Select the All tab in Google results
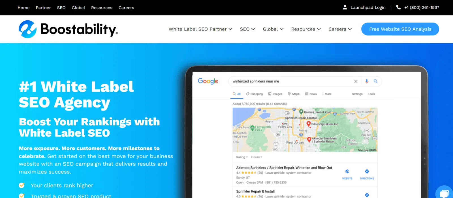 (237, 94)
